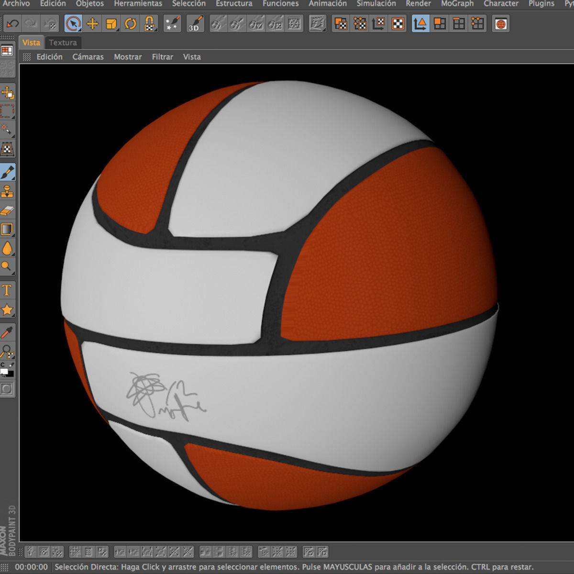Open the Character menu
Viewport: 574px width, 574px height.
(x=501, y=4)
